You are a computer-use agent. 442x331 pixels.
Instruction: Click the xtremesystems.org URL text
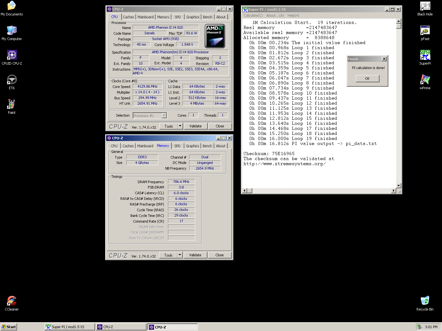click(284, 164)
